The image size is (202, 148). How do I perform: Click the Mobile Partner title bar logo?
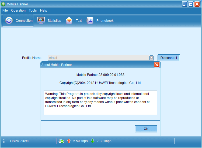3,4
